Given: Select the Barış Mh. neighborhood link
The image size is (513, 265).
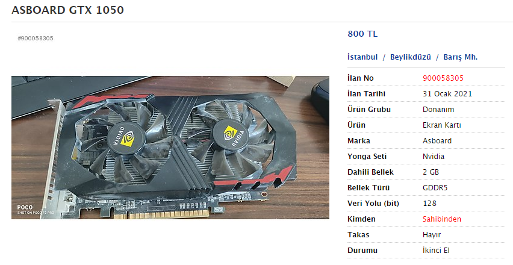Looking at the screenshot, I should click(461, 57).
